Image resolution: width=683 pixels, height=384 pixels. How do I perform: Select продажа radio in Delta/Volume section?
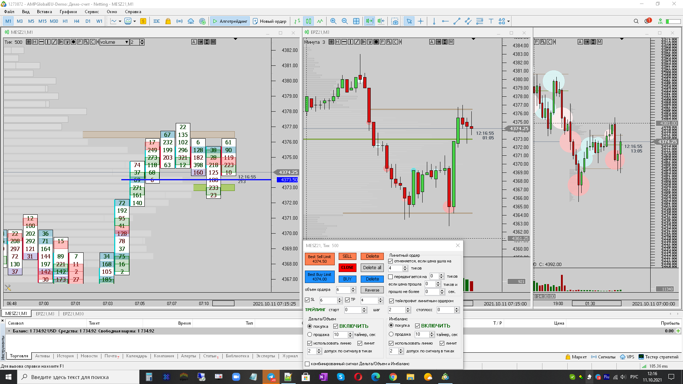309,335
